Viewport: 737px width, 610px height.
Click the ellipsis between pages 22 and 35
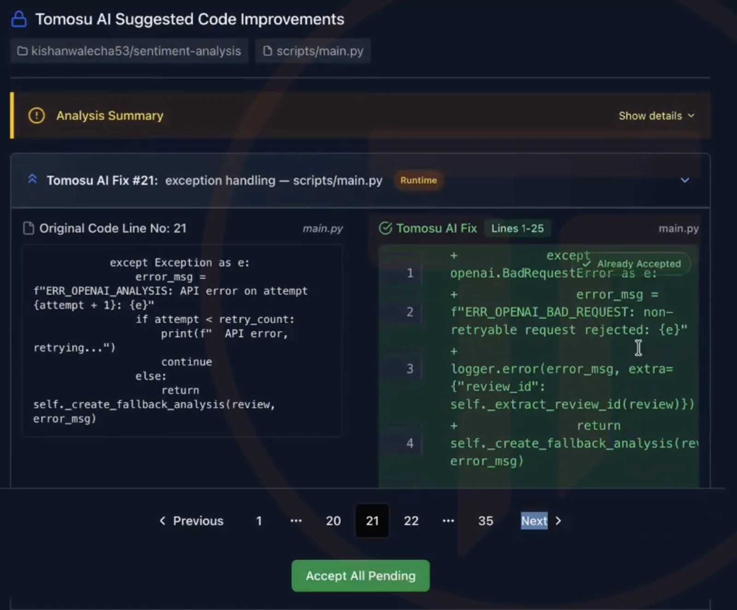click(x=448, y=521)
